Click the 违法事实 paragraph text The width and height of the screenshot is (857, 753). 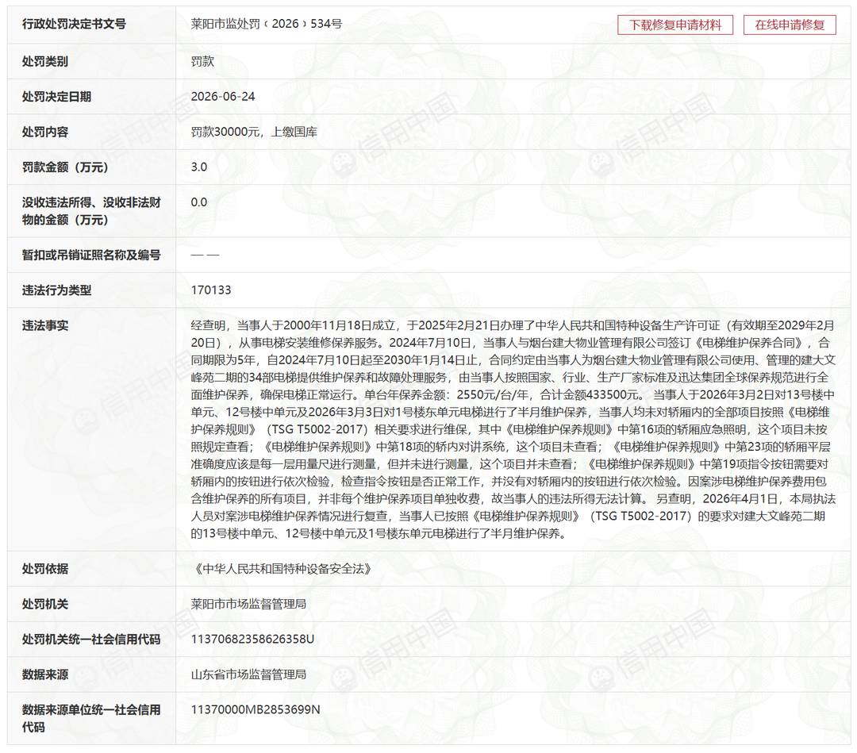tap(513, 429)
